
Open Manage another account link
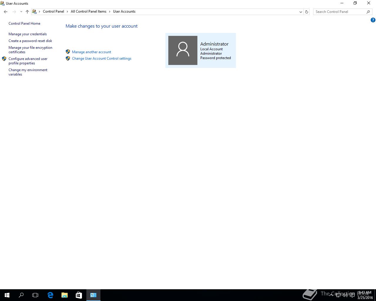[91, 52]
